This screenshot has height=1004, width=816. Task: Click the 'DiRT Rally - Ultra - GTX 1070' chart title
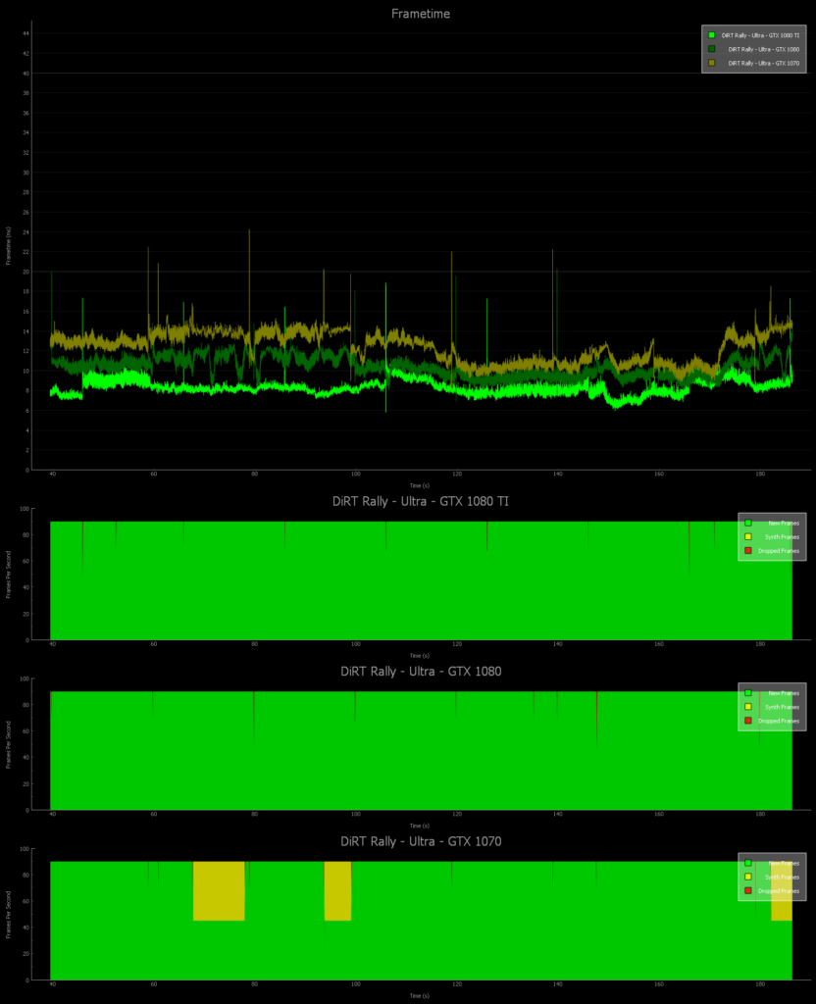tap(420, 841)
